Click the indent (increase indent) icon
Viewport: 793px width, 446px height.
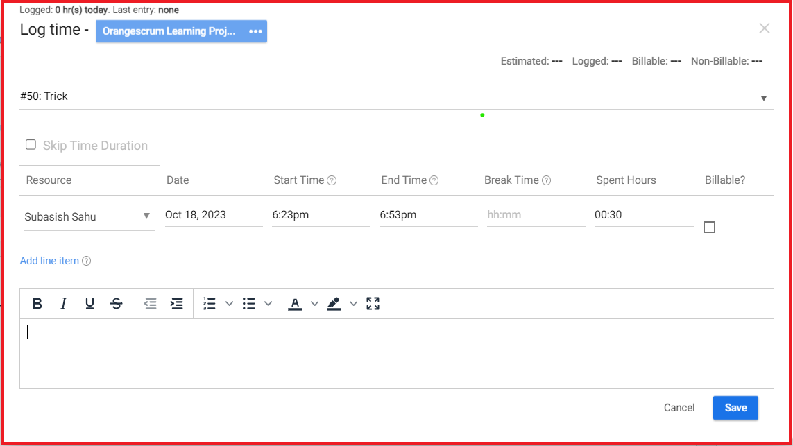(176, 303)
